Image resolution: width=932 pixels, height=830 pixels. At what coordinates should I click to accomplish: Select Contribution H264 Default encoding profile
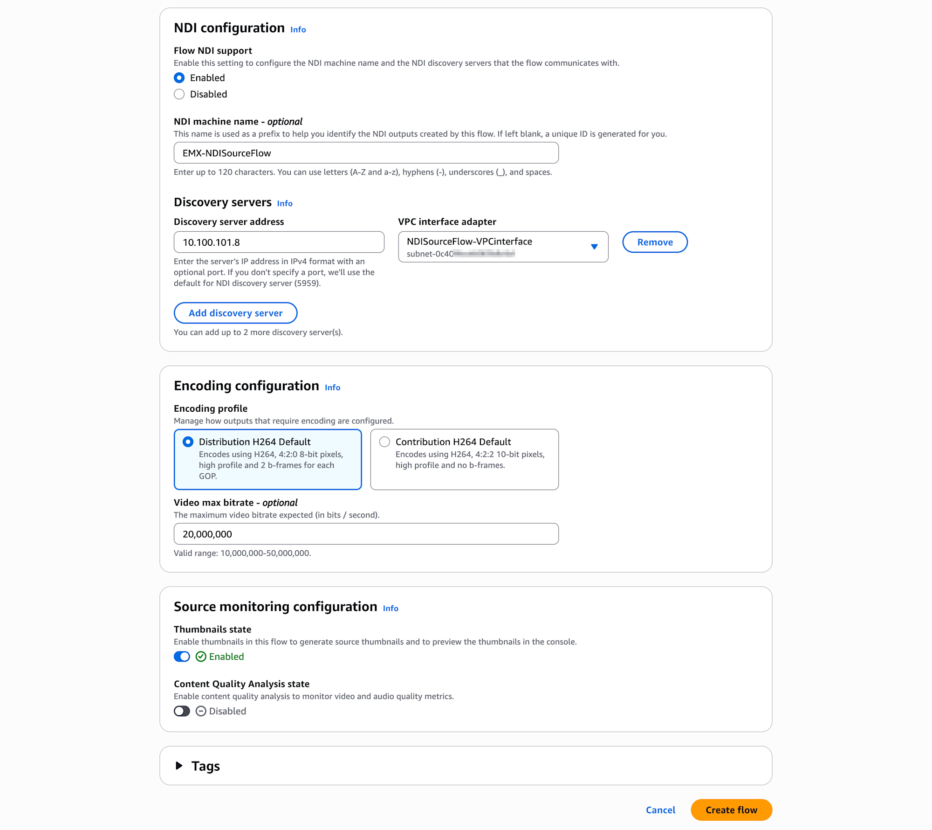385,442
